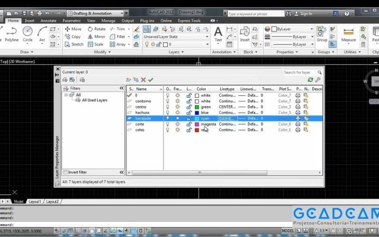Screen dimensions: 379x237
Task: Select the All Used Layers filter
Action: [94, 100]
